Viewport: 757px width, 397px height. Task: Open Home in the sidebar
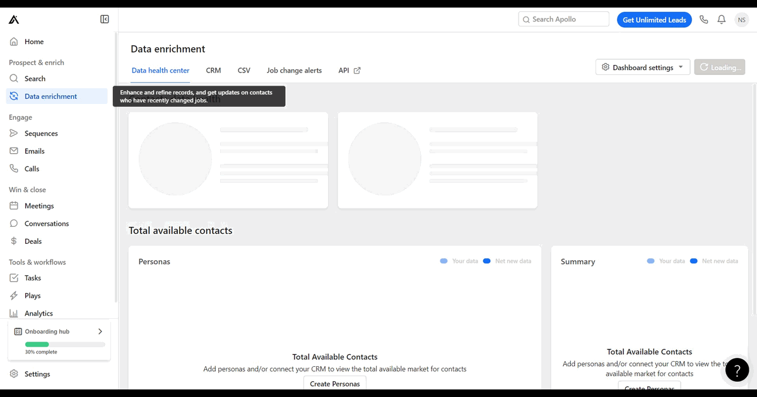pyautogui.click(x=57, y=42)
